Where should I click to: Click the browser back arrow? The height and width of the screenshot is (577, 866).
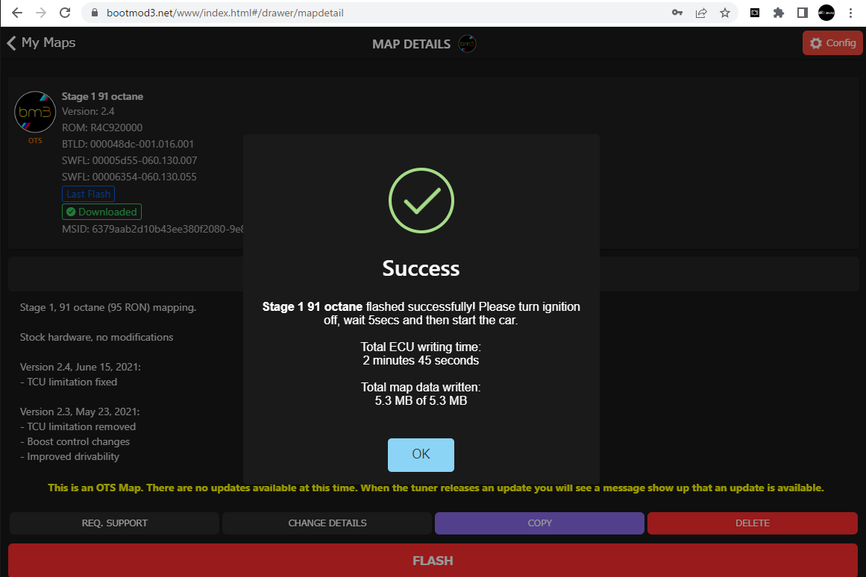click(x=16, y=13)
